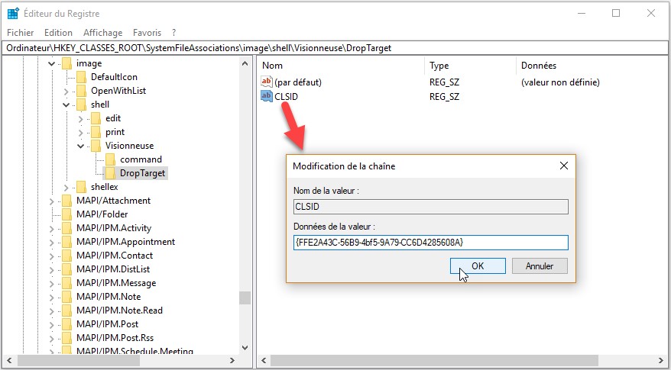Viewport: 671px width, 370px height.
Task: Collapse the image tree node
Action: coord(52,63)
